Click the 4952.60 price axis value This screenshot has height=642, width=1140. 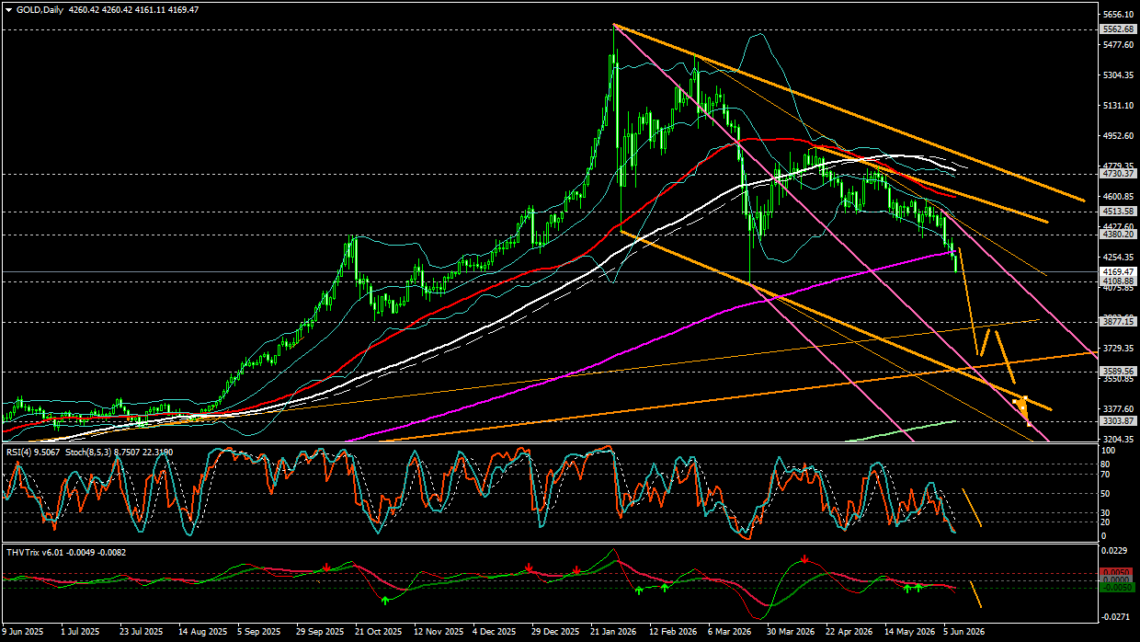tap(1119, 136)
